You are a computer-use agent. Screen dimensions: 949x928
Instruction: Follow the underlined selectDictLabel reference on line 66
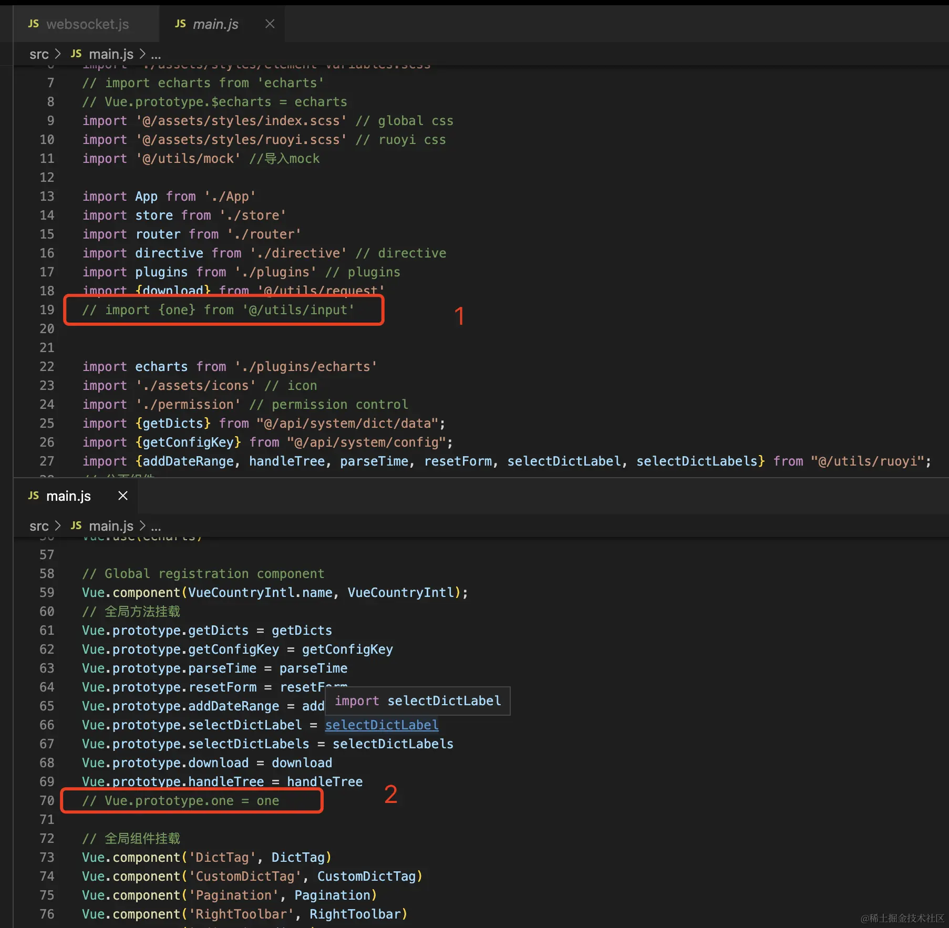381,725
